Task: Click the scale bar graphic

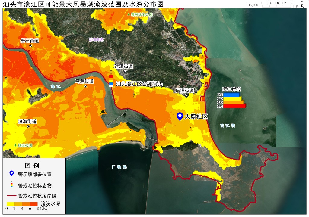Action: (x=276, y=6)
